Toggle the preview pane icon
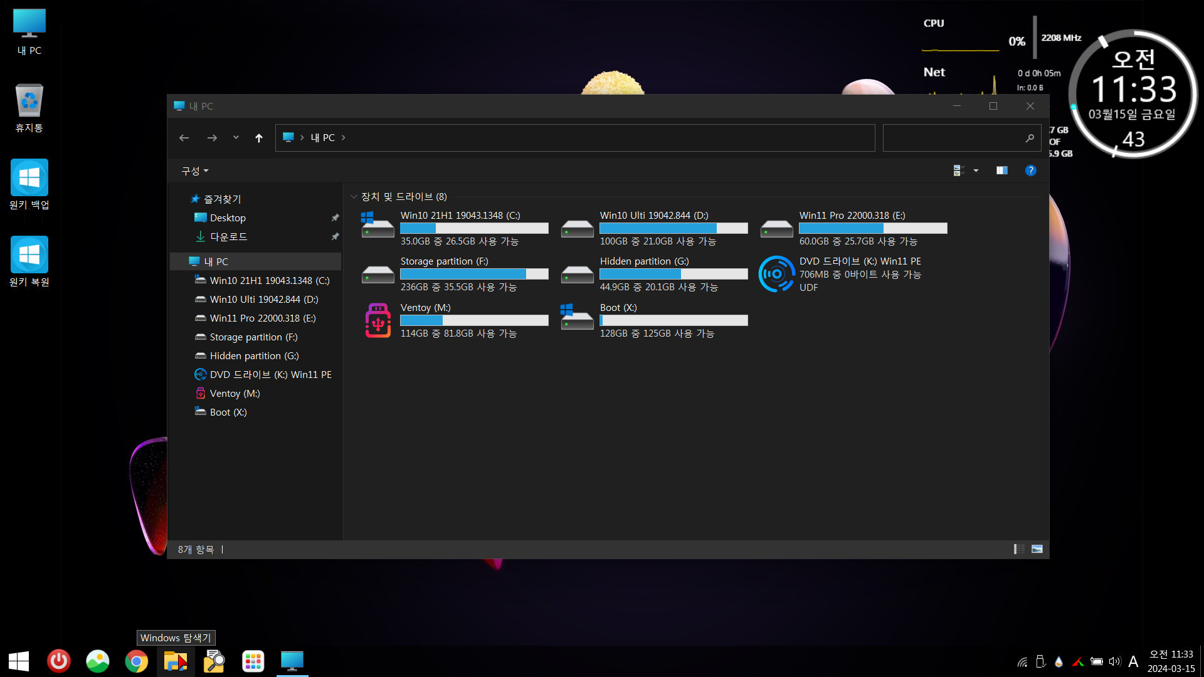The width and height of the screenshot is (1204, 677). click(x=1002, y=171)
